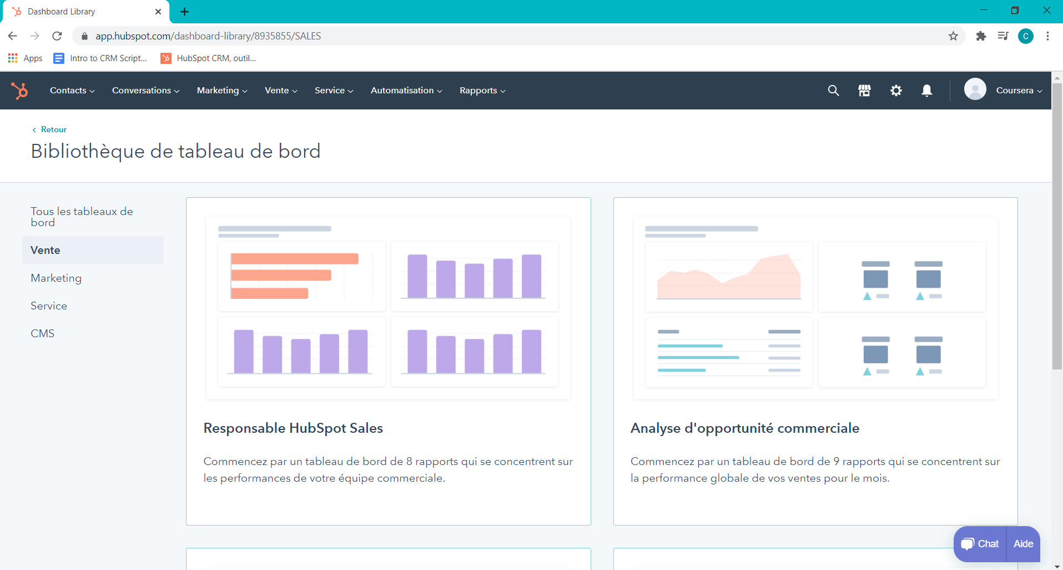Screen dimensions: 1063x570
Task: Click the scrollbar down arrow
Action: (x=1057, y=566)
